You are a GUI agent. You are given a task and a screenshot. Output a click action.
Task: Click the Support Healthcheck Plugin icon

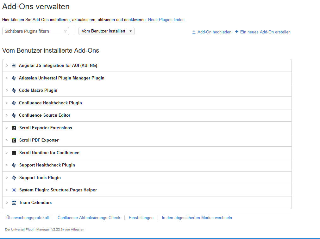click(14, 165)
